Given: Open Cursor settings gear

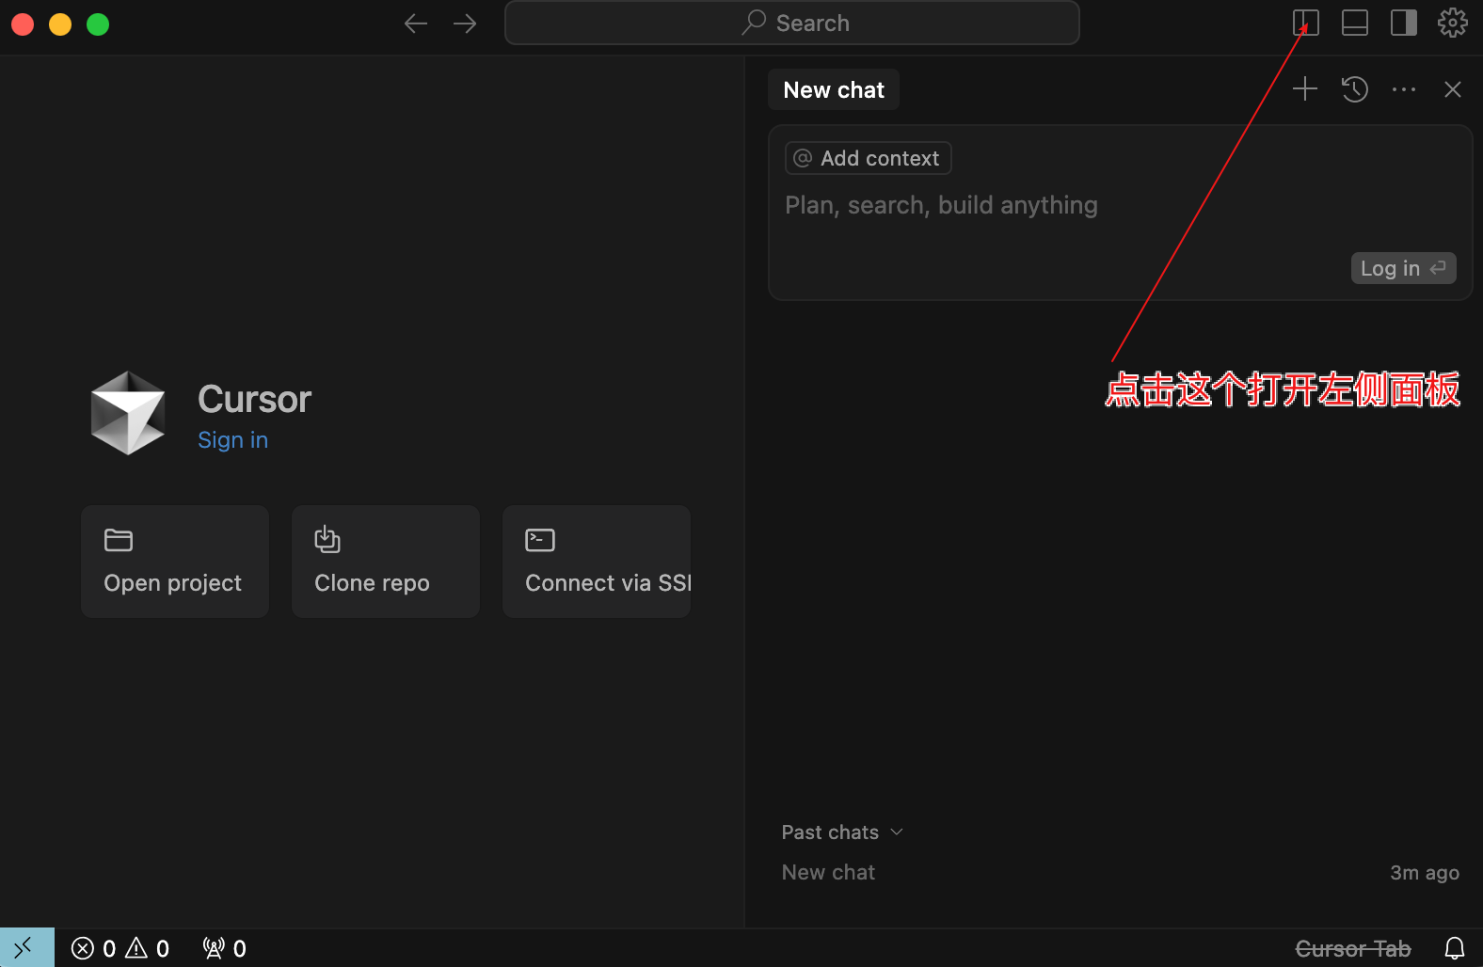Looking at the screenshot, I should tap(1453, 23).
